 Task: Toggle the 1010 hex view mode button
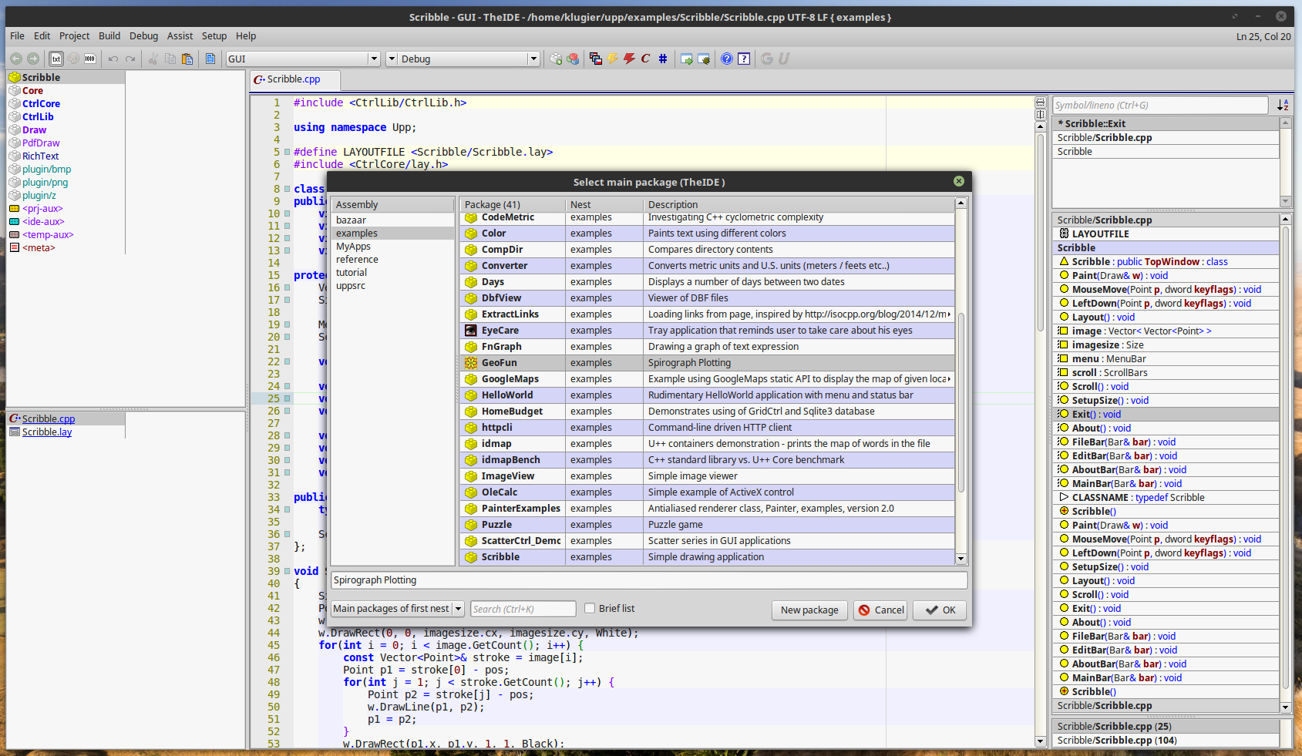coord(90,59)
